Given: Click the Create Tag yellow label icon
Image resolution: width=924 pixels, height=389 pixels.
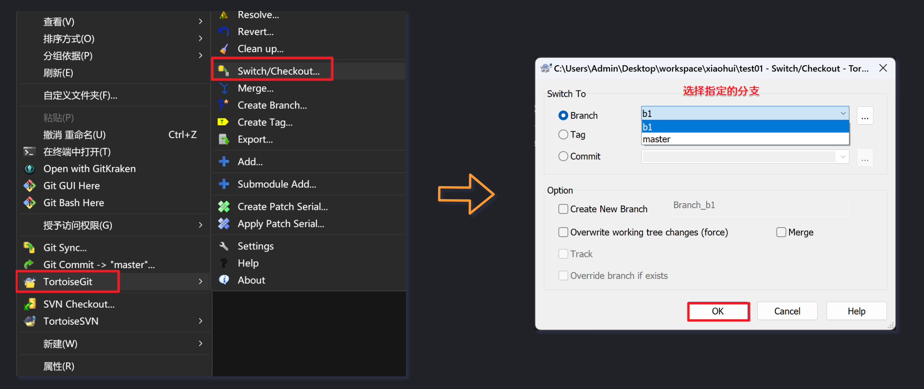Looking at the screenshot, I should [223, 122].
